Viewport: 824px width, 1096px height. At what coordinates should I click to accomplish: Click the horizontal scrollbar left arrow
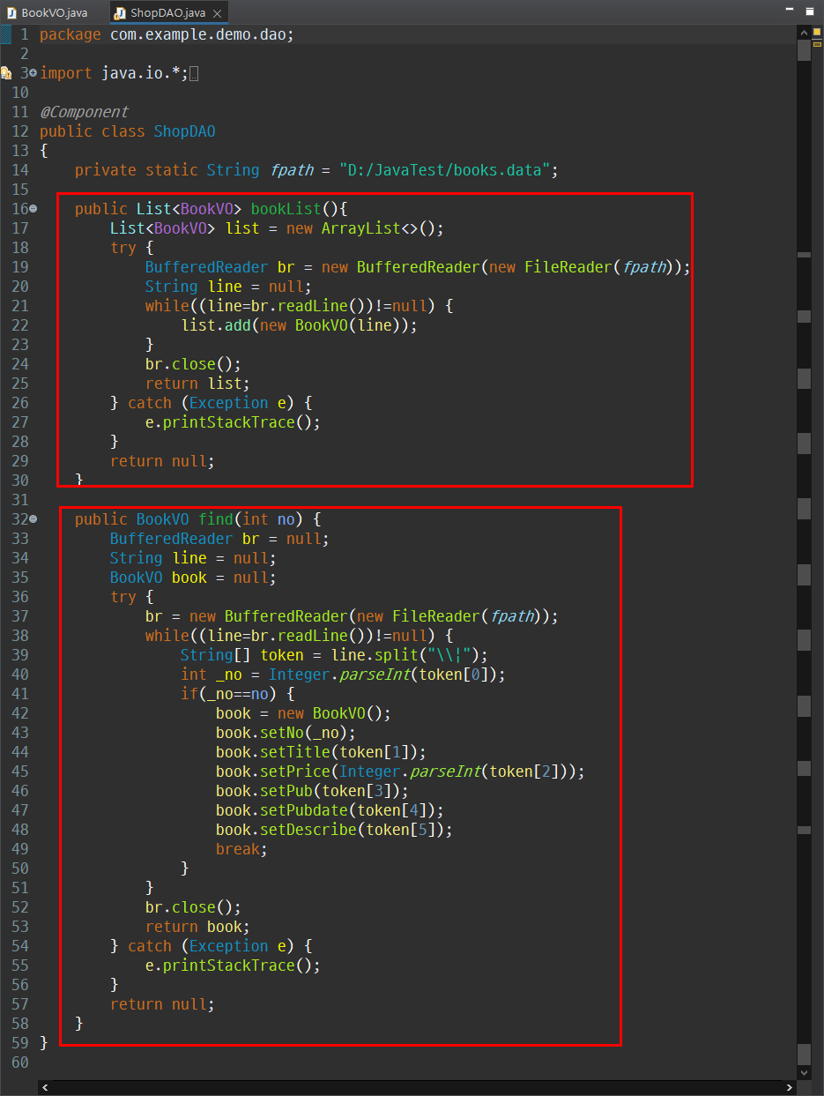[x=45, y=1088]
